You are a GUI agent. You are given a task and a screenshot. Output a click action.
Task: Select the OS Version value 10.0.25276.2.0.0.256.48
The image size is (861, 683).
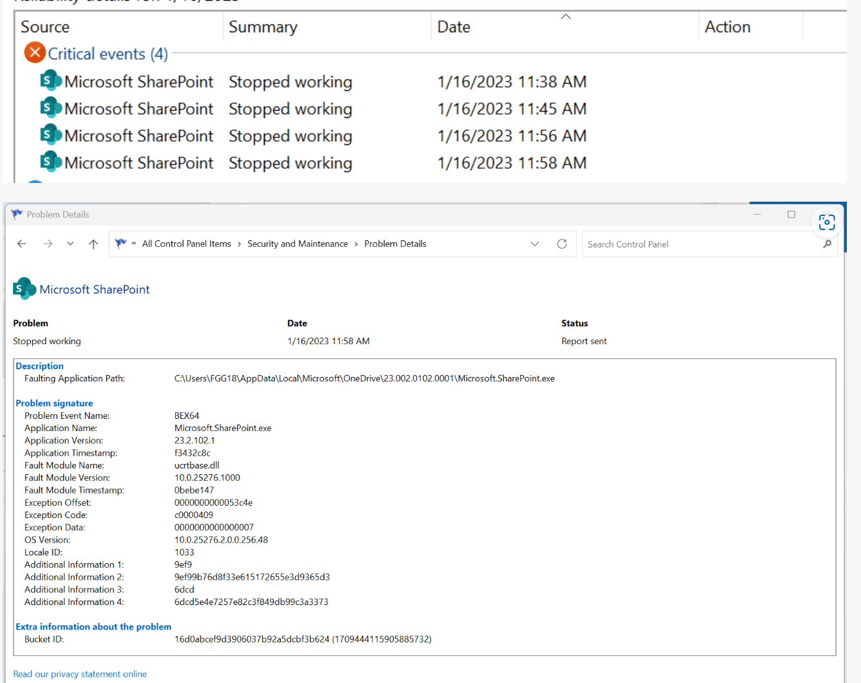tap(221, 540)
